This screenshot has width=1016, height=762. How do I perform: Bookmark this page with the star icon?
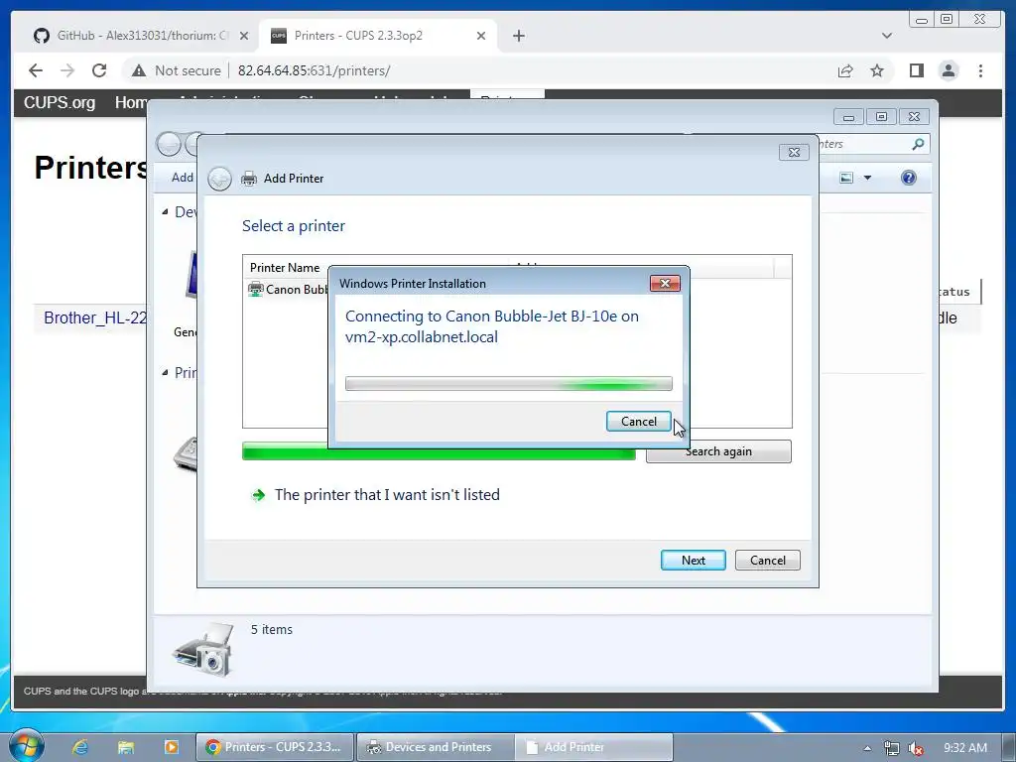tap(877, 70)
